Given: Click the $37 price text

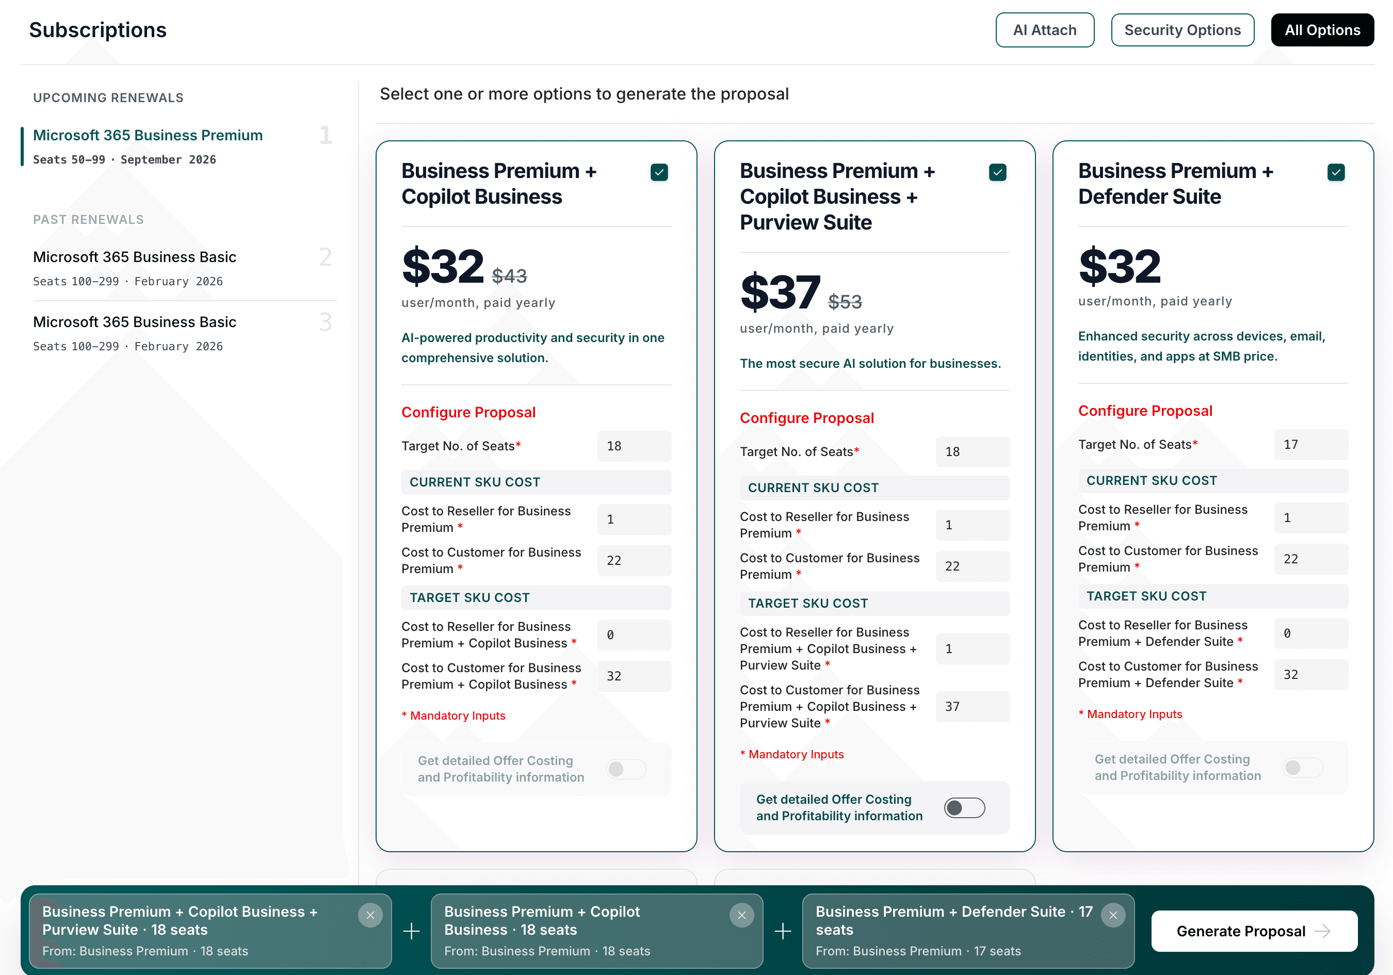Looking at the screenshot, I should [780, 293].
